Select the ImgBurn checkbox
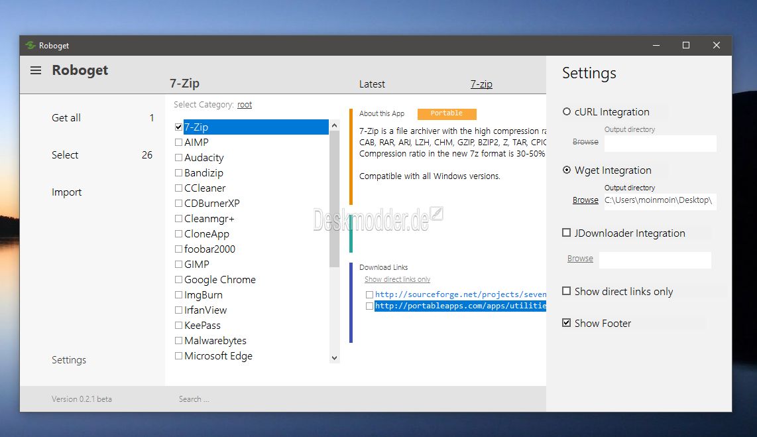The height and width of the screenshot is (437, 757). (178, 294)
